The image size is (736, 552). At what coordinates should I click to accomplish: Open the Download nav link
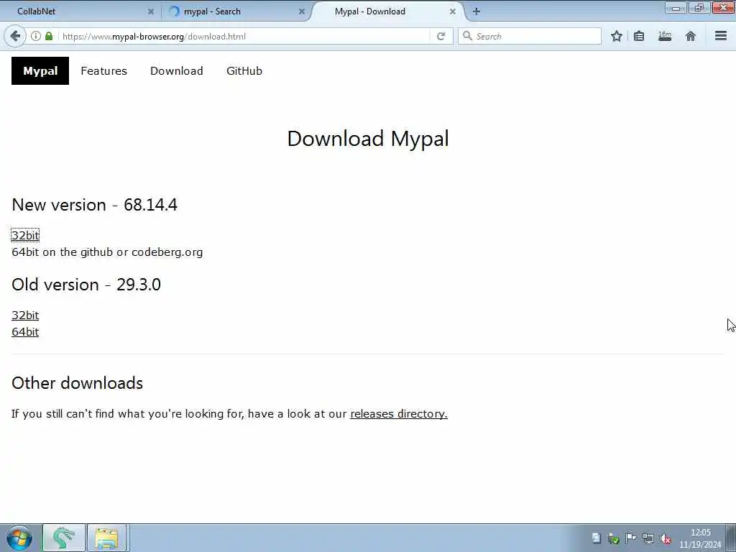(177, 71)
